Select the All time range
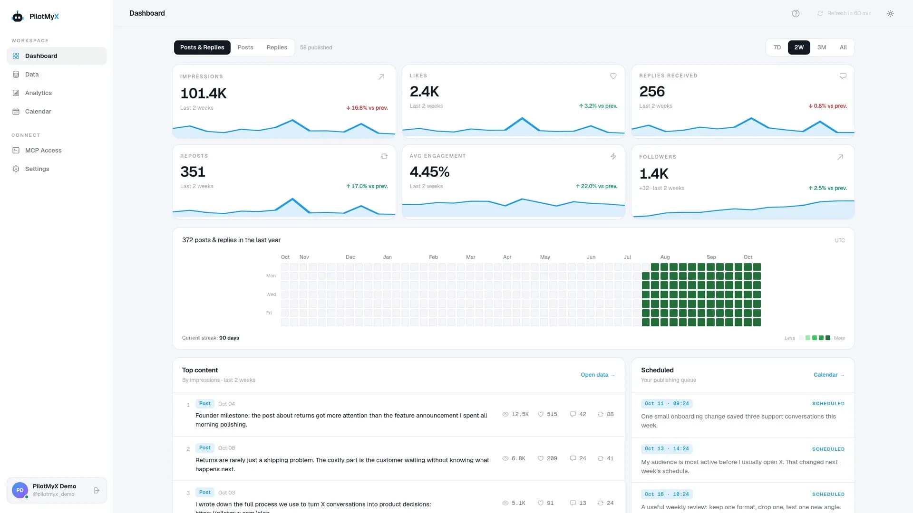 (843, 47)
